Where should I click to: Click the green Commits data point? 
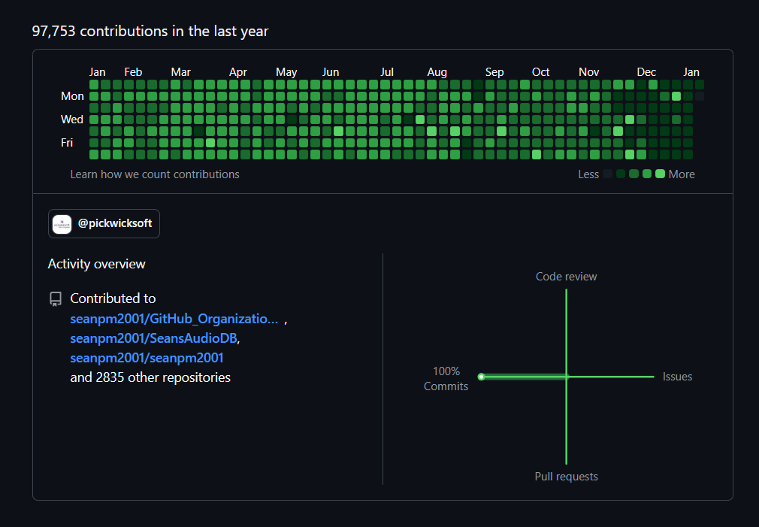pyautogui.click(x=481, y=377)
